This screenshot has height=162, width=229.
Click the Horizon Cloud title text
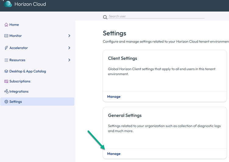tap(30, 4)
